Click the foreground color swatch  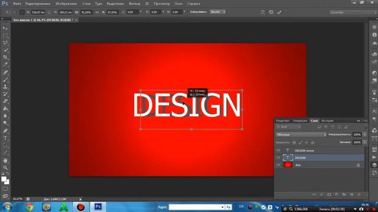coord(4,179)
